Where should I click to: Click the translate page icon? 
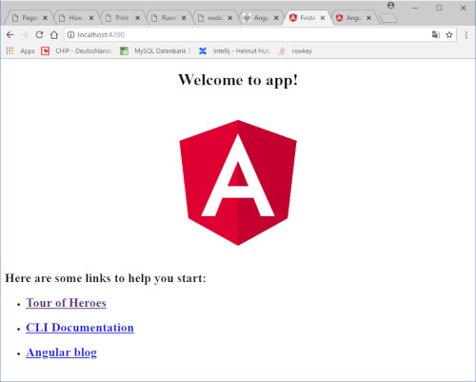pos(436,34)
